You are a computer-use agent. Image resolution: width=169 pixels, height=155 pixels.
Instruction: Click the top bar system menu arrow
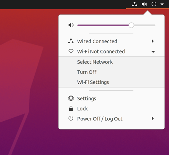click(x=162, y=4)
